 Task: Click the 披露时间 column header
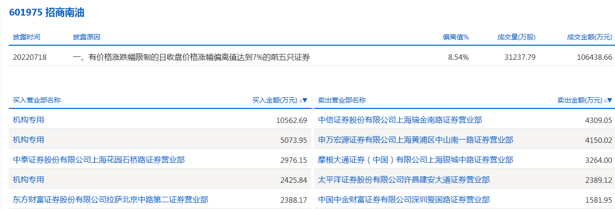coord(26,37)
